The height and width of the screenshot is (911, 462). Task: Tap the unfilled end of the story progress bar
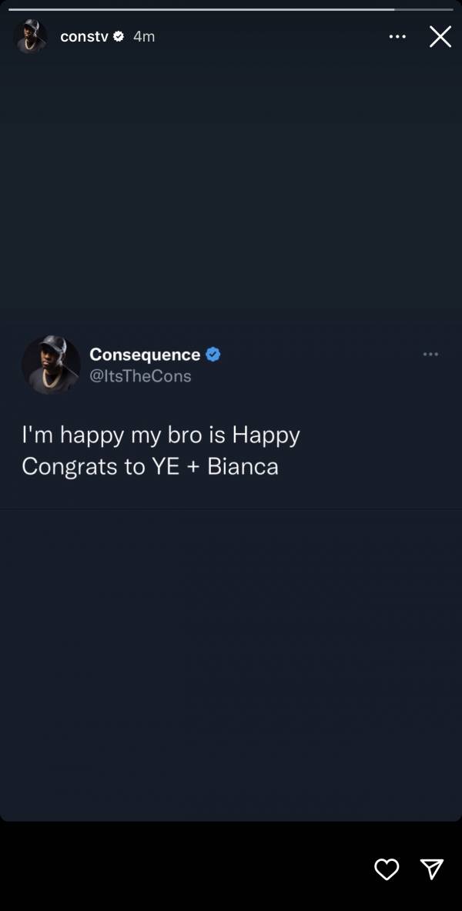(x=423, y=9)
